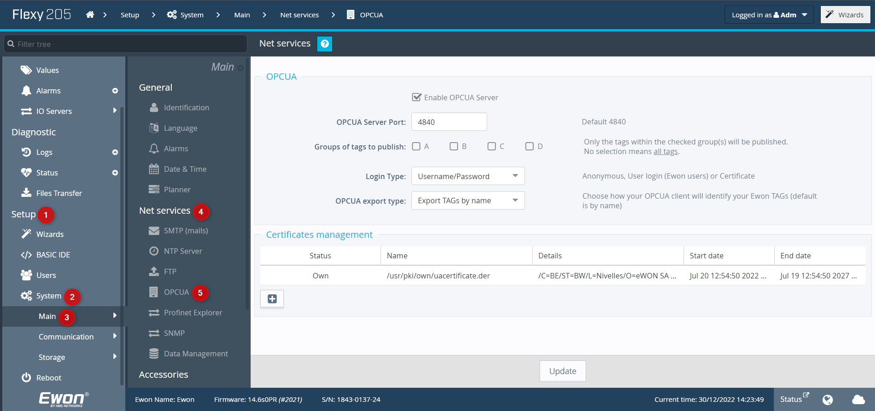The width and height of the screenshot is (875, 411).
Task: Open the Net services help icon
Action: coord(324,44)
